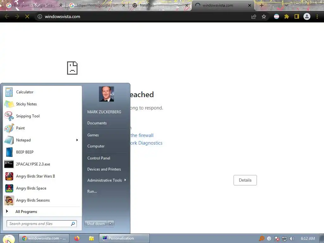324x243 pixels.
Task: Open the Snipping Tool
Action: click(42, 116)
